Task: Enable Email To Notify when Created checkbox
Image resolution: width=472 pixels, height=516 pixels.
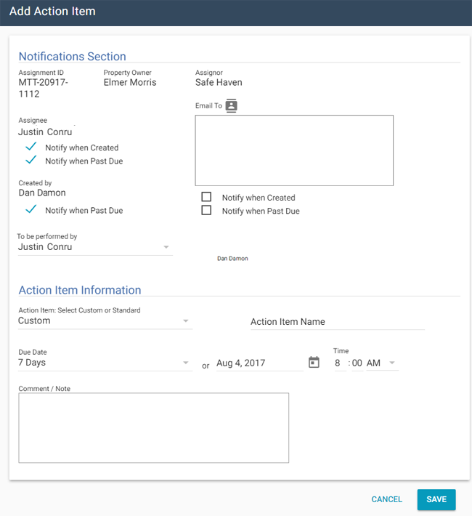Action: 207,197
